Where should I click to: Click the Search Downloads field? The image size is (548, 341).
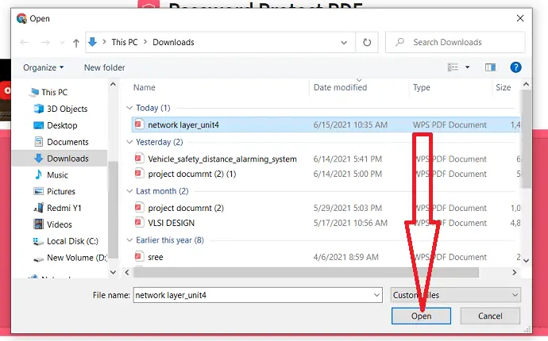(455, 42)
